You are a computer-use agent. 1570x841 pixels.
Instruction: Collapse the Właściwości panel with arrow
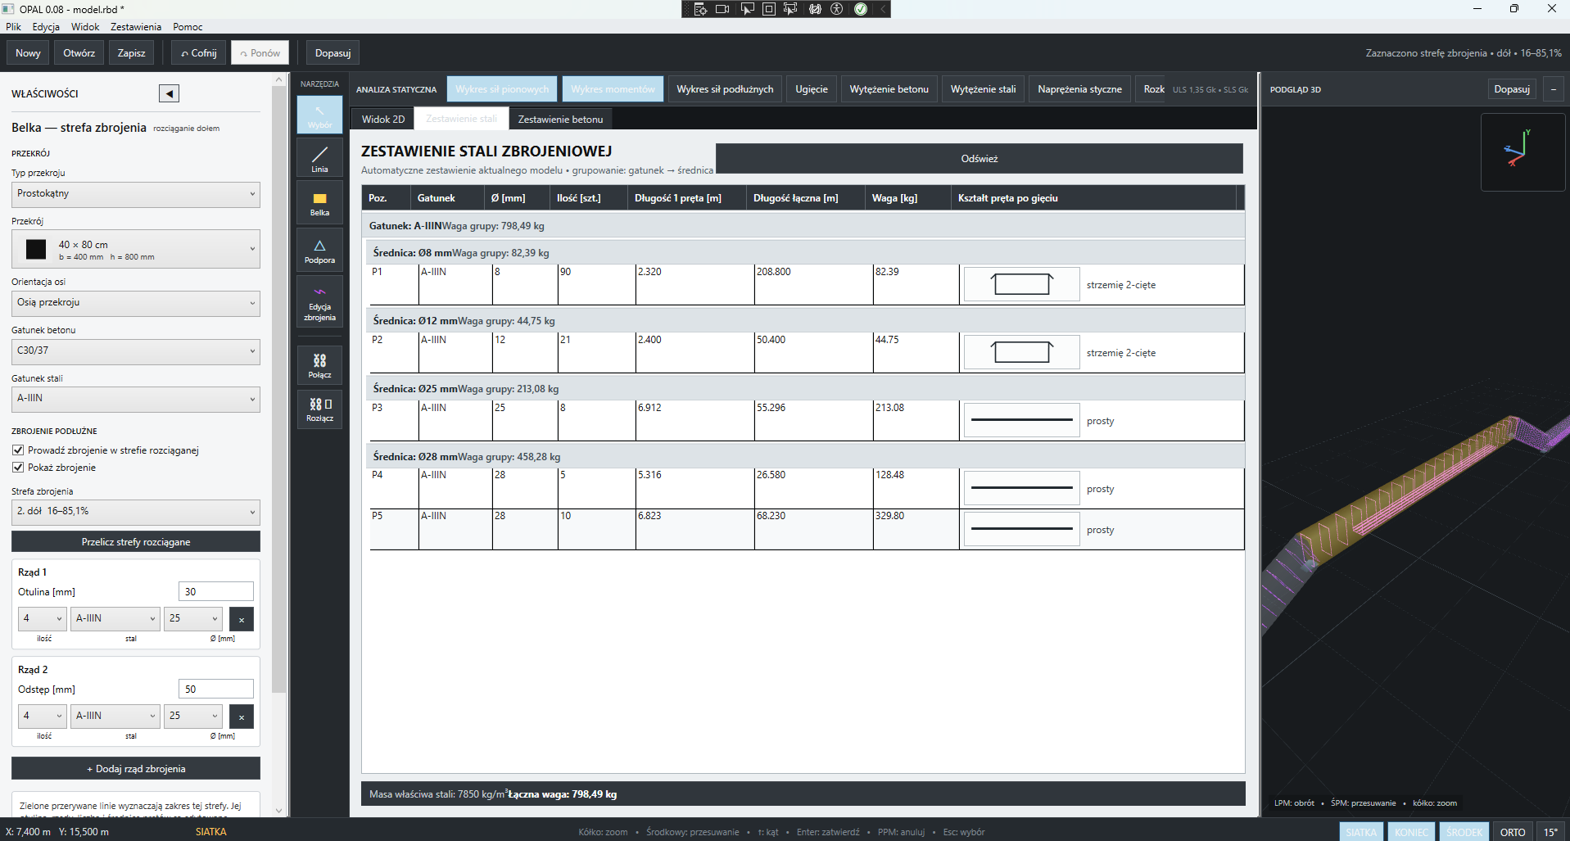(x=169, y=93)
